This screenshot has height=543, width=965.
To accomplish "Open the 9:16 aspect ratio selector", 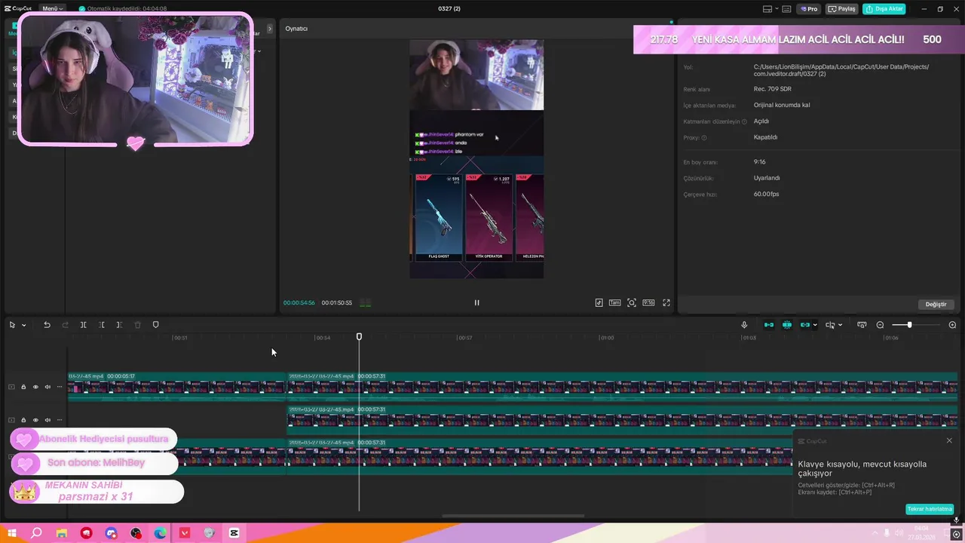I will 648,302.
